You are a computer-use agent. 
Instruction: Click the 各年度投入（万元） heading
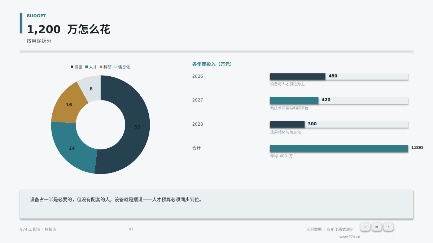point(213,64)
